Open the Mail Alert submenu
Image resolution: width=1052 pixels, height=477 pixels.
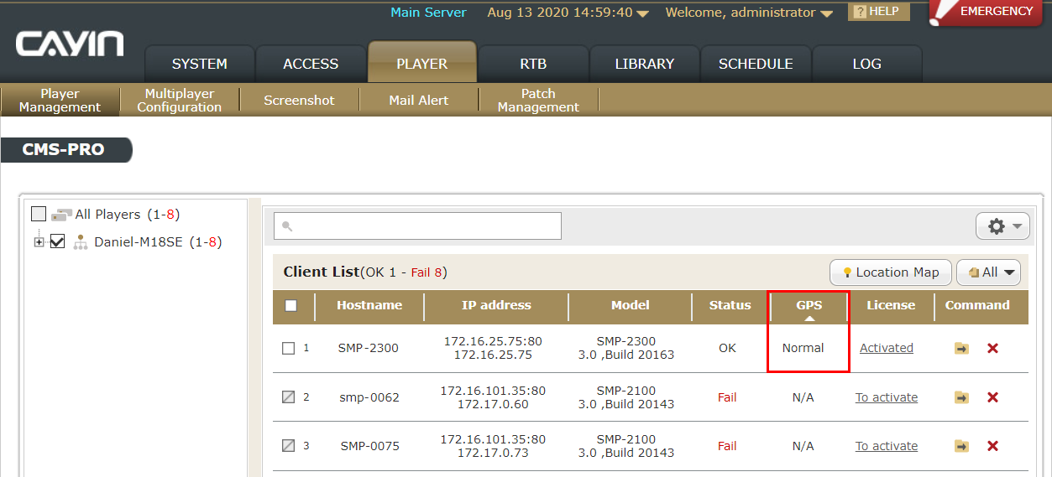tap(419, 100)
